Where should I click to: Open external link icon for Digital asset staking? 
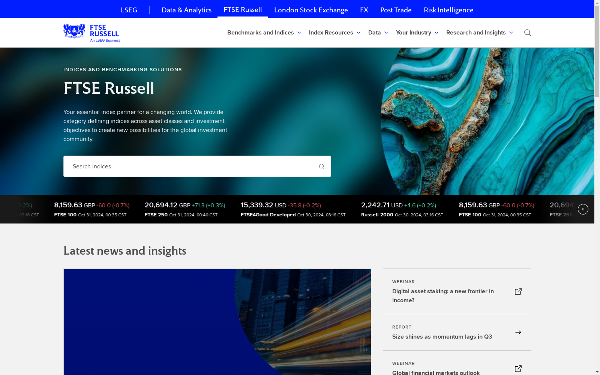click(x=518, y=291)
